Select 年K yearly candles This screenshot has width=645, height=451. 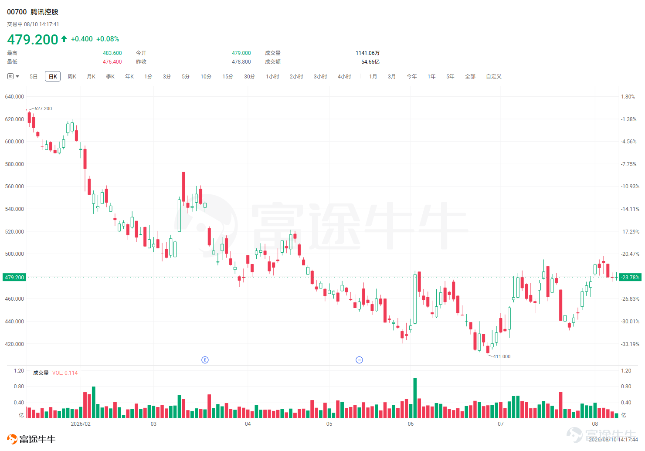tap(129, 77)
